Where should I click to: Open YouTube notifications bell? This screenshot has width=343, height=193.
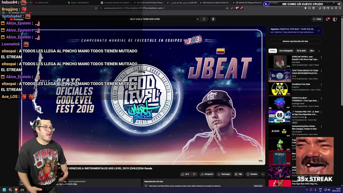[x=327, y=19]
